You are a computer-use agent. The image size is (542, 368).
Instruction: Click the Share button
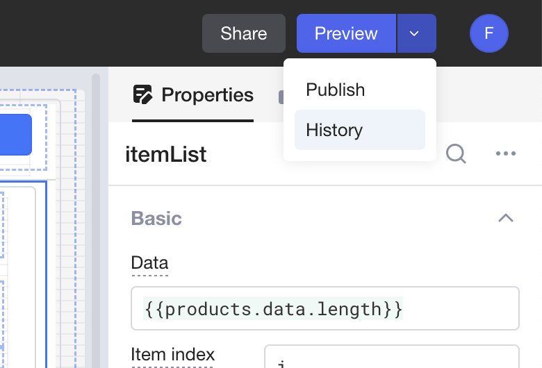pyautogui.click(x=244, y=33)
